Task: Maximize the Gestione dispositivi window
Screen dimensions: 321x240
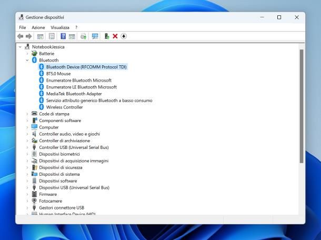Action: [x=279, y=17]
